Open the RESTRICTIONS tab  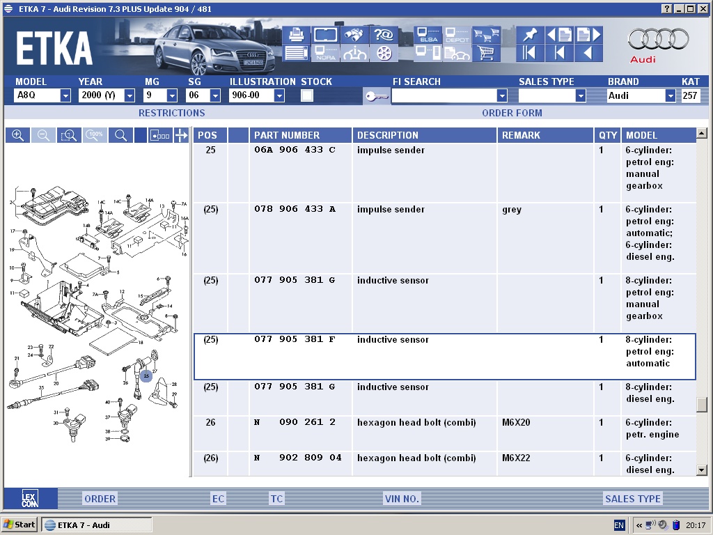pos(172,113)
